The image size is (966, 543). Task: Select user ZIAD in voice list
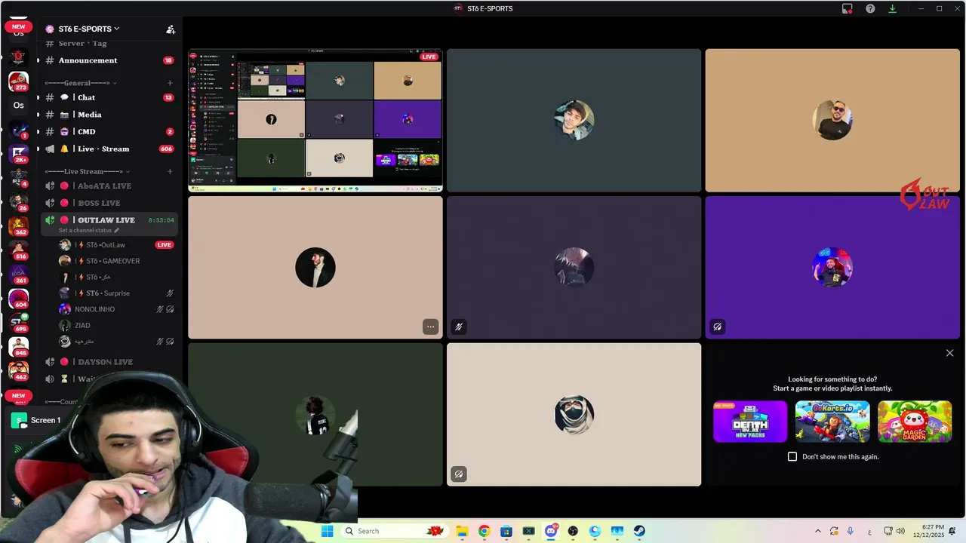(x=117, y=326)
